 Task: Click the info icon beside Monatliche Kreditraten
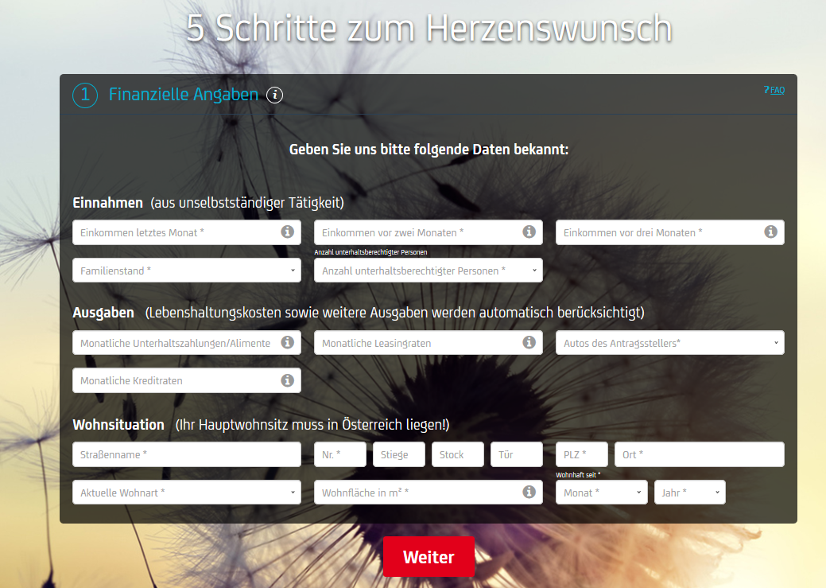pyautogui.click(x=287, y=380)
